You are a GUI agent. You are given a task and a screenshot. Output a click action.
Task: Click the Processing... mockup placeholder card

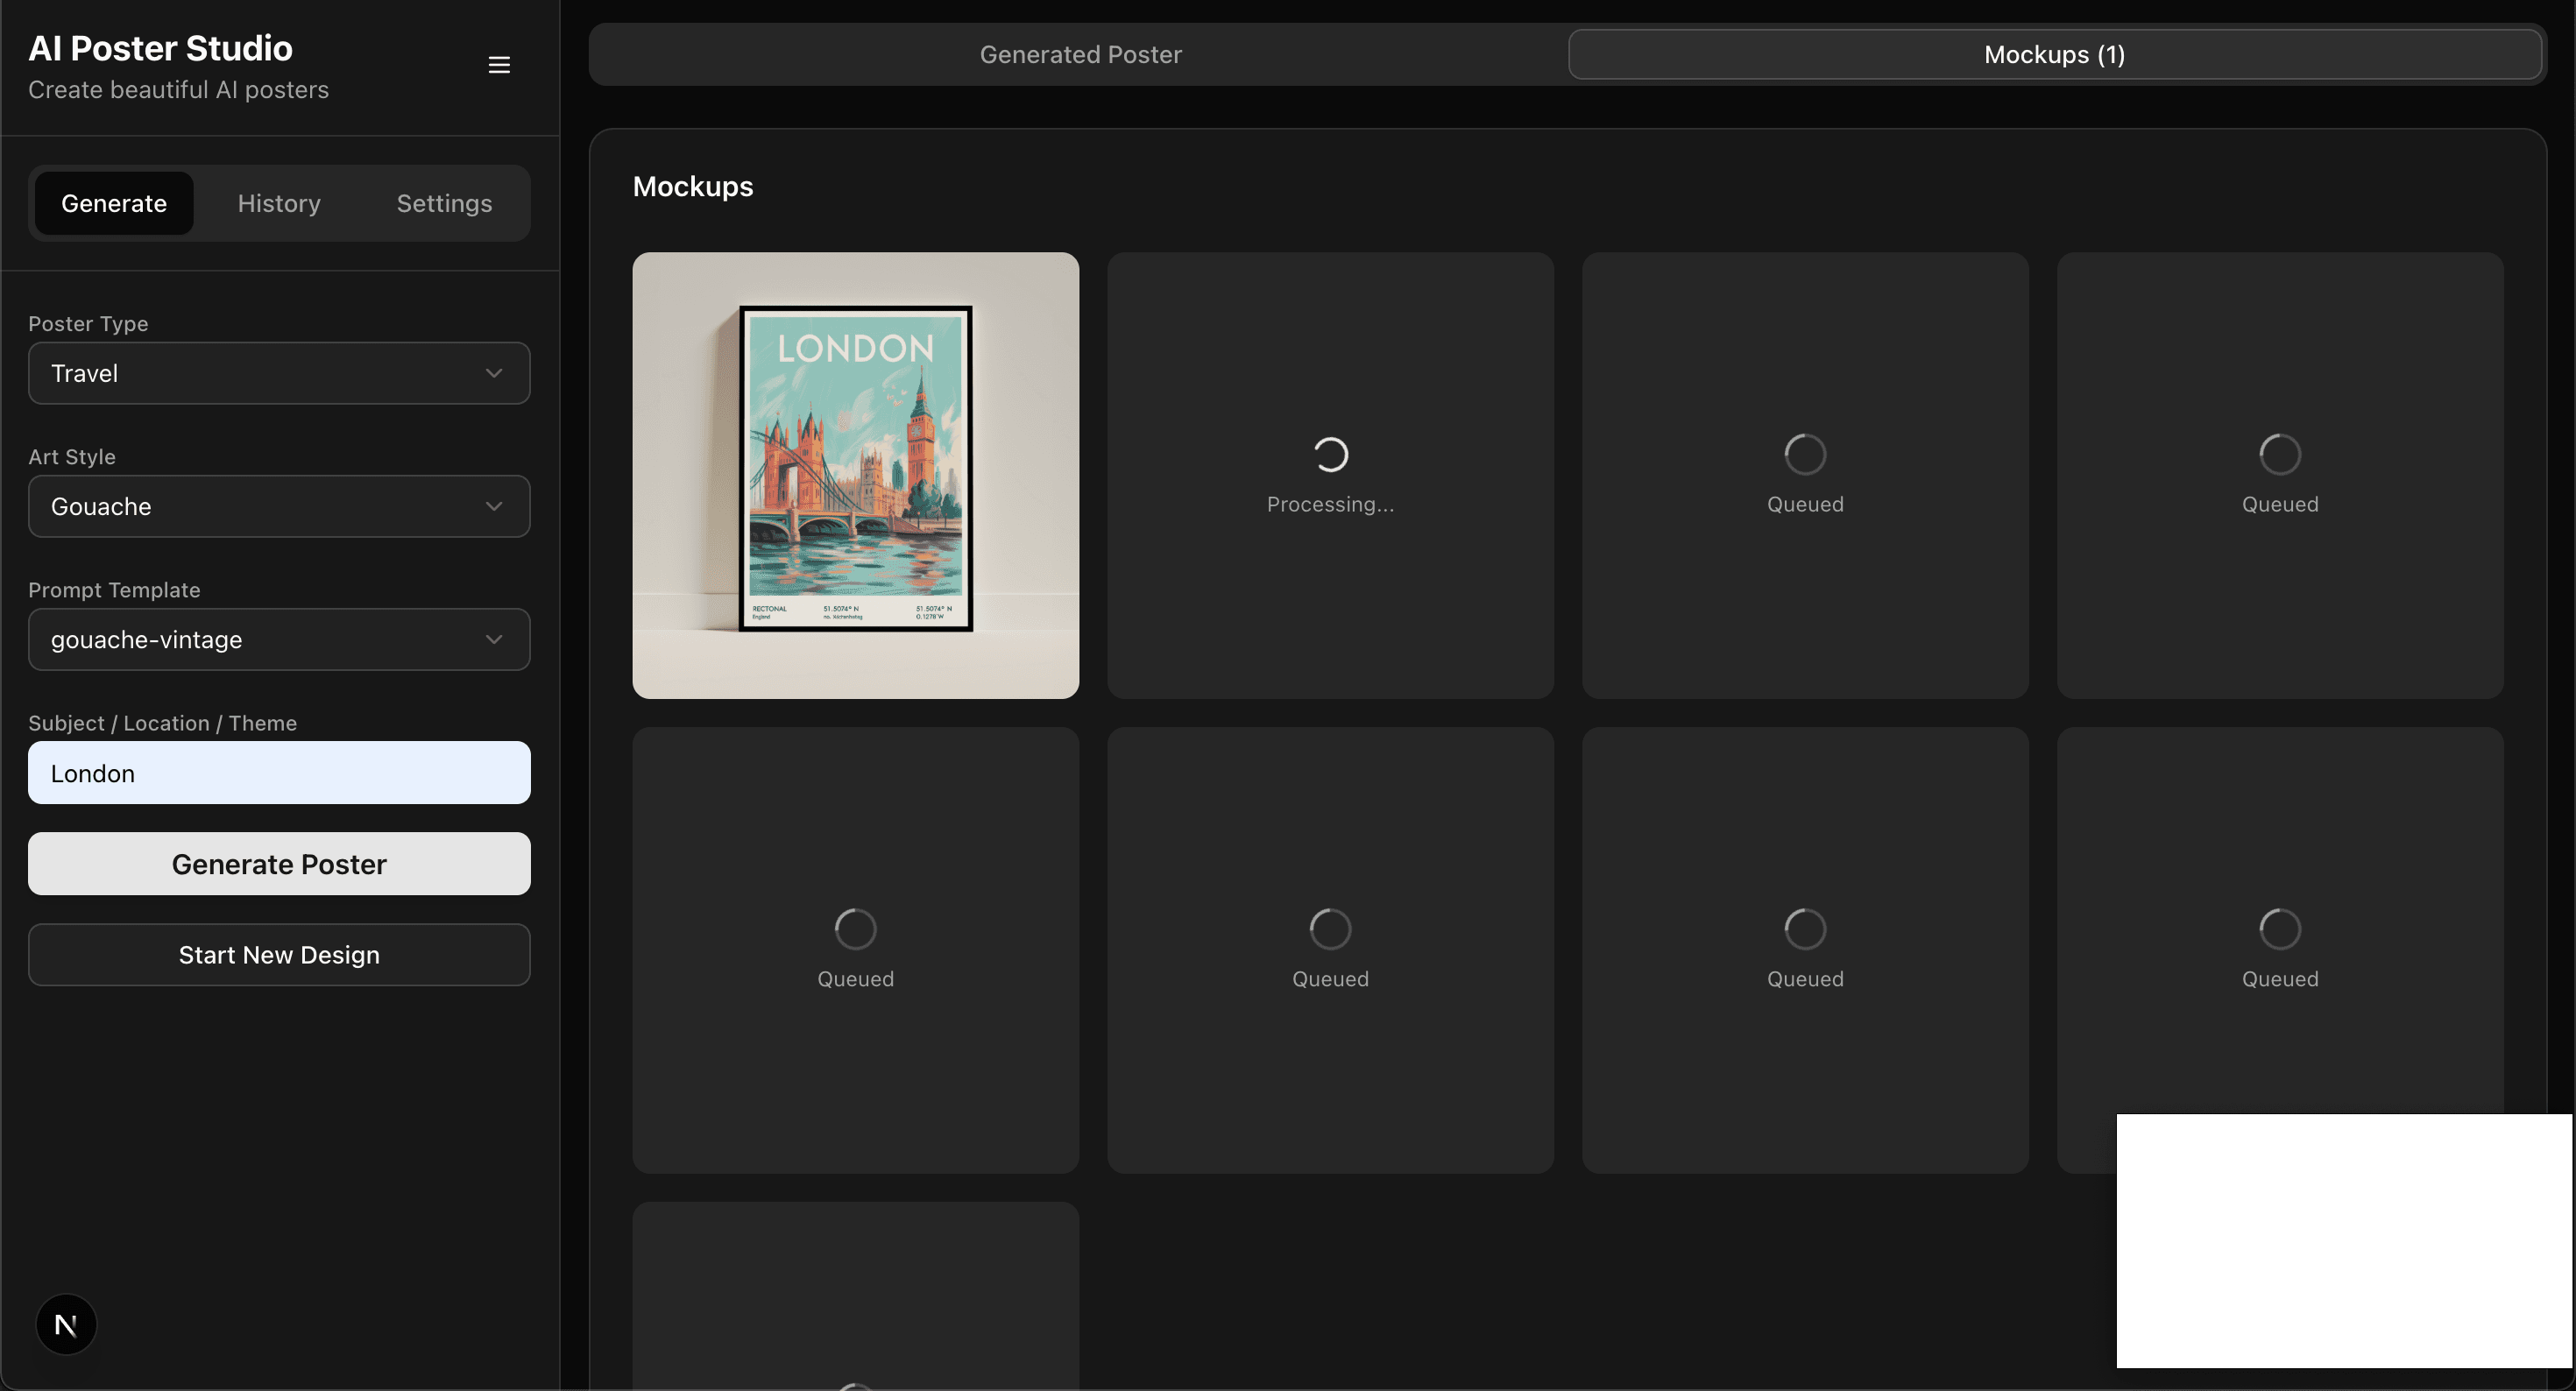tap(1330, 475)
